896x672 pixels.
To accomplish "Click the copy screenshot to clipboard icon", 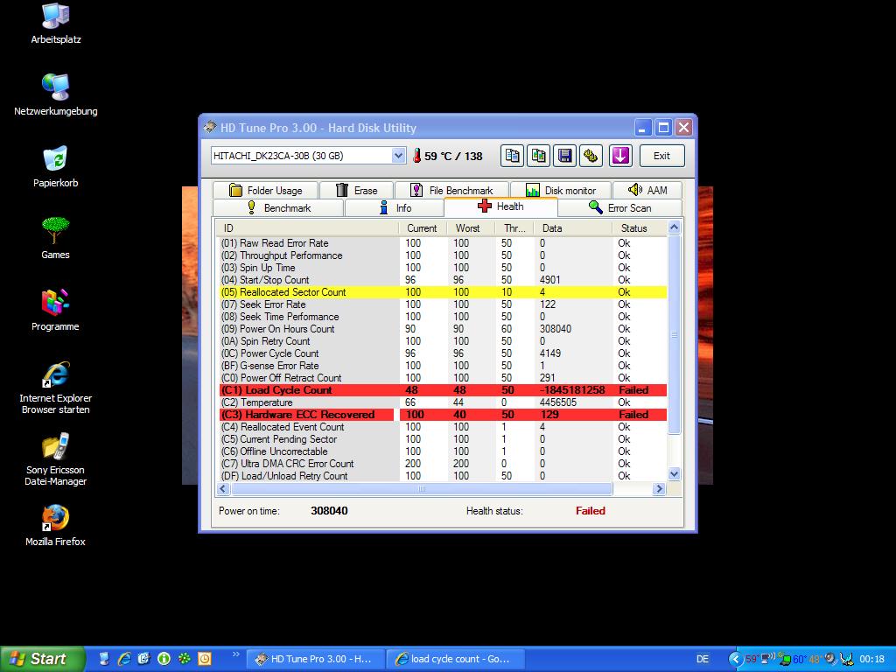I will [539, 156].
